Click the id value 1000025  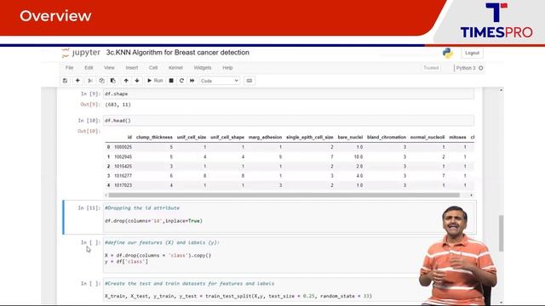123,147
